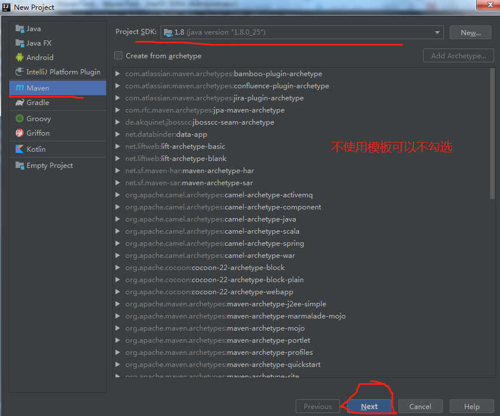
Task: Select cocoon-22-archetype-webapp row
Action: [x=301, y=292]
